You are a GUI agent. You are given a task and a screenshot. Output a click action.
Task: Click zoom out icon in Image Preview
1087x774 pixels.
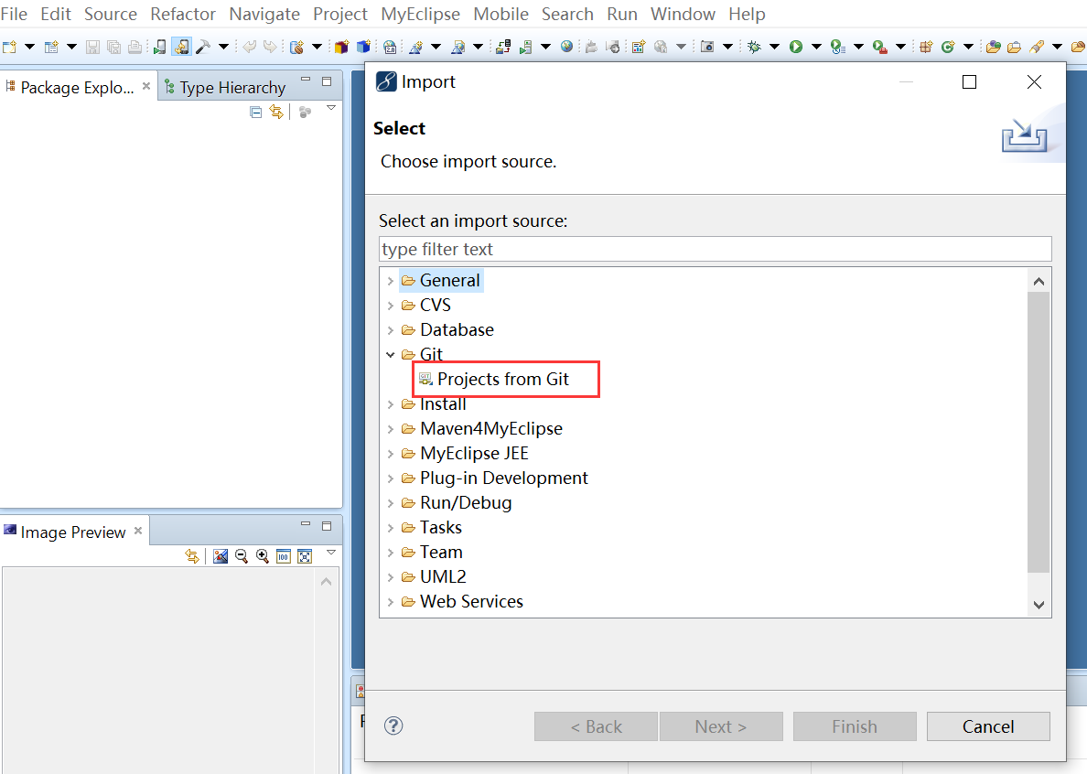tap(242, 556)
